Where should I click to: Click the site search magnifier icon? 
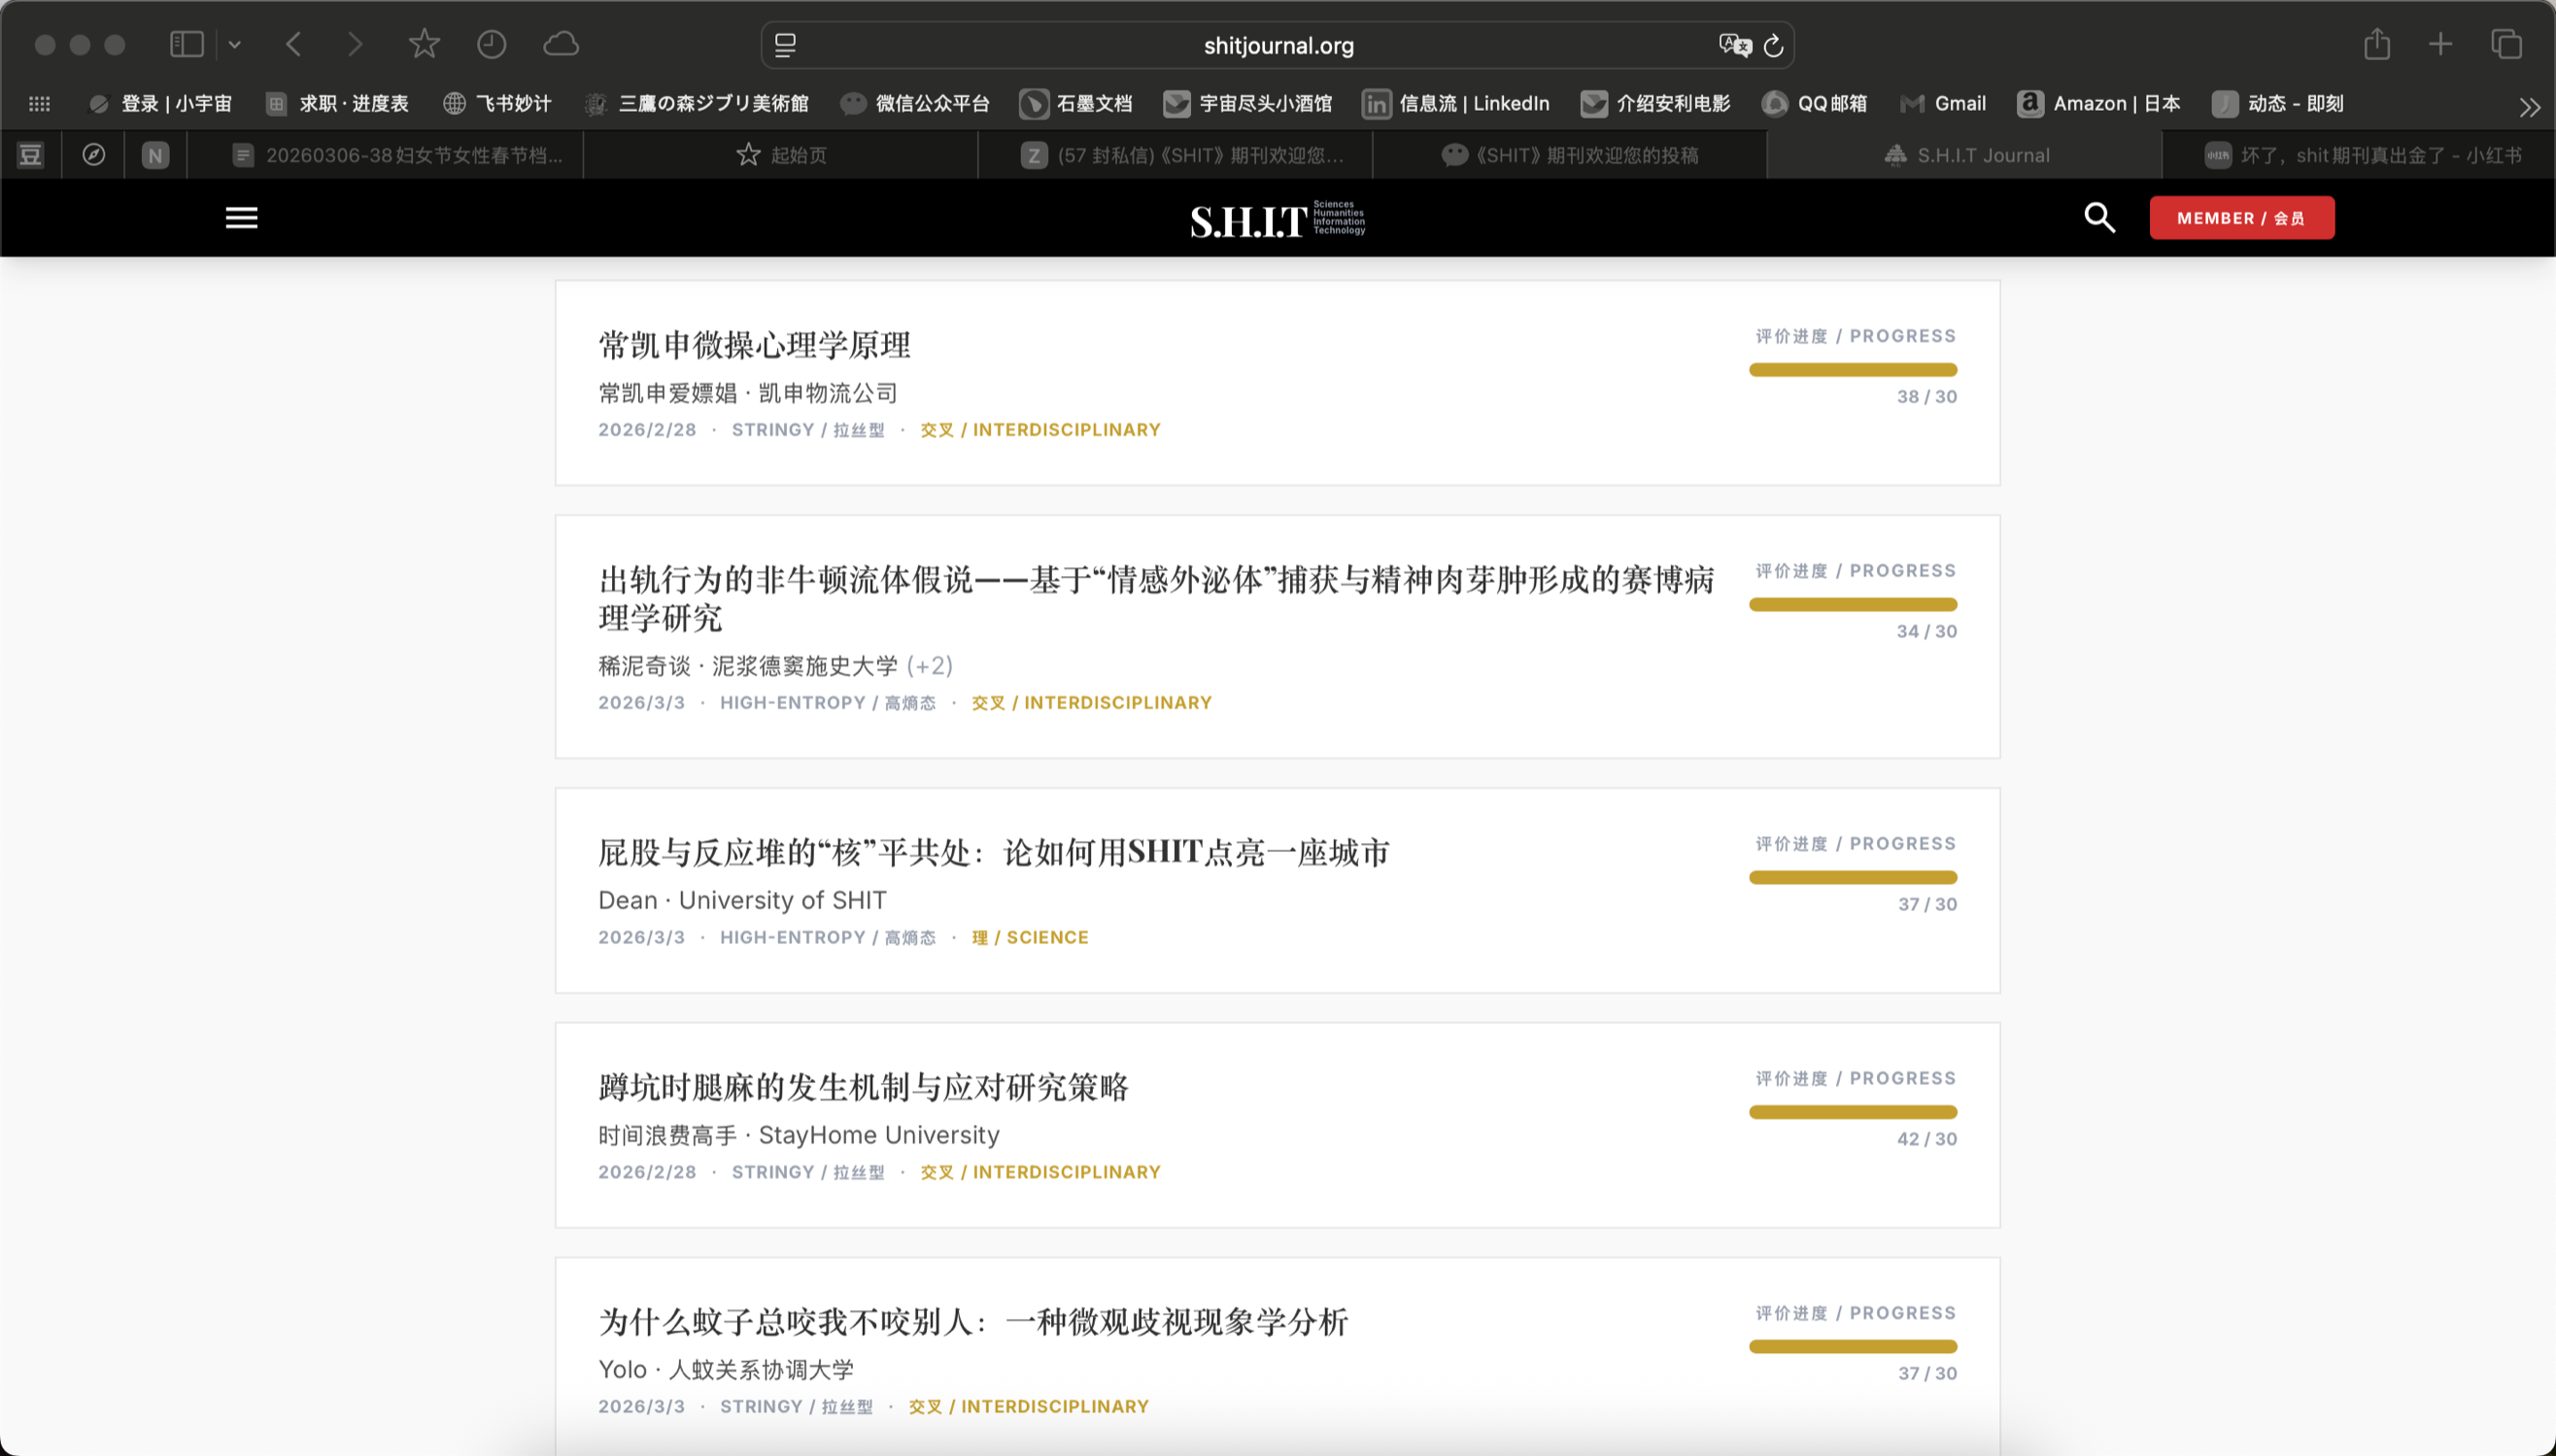[x=2099, y=218]
